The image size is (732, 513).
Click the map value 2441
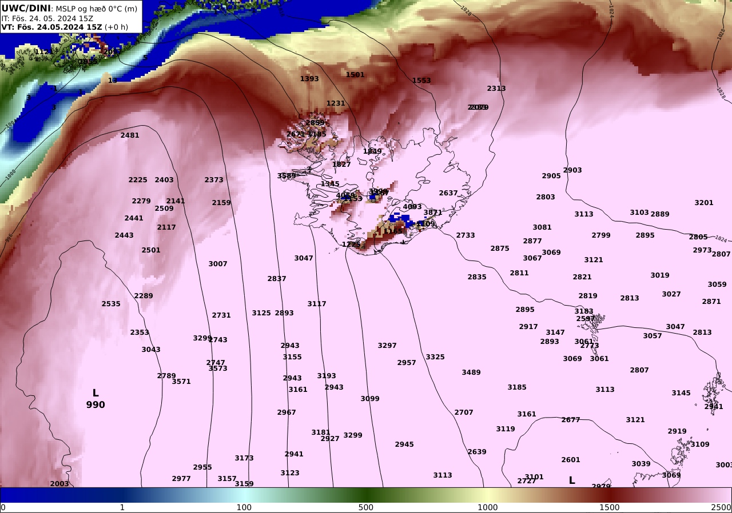coord(134,218)
